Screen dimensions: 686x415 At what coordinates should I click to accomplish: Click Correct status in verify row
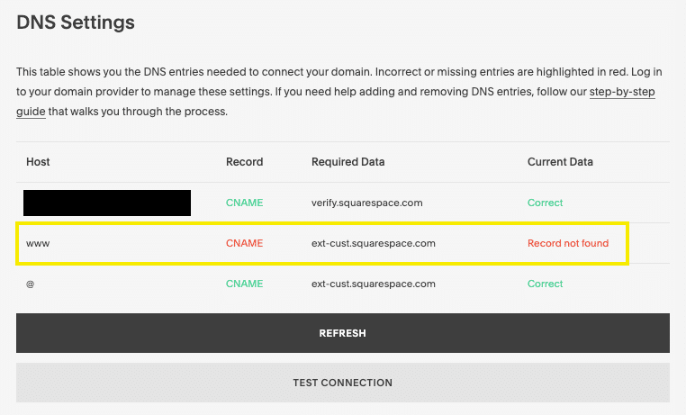545,203
